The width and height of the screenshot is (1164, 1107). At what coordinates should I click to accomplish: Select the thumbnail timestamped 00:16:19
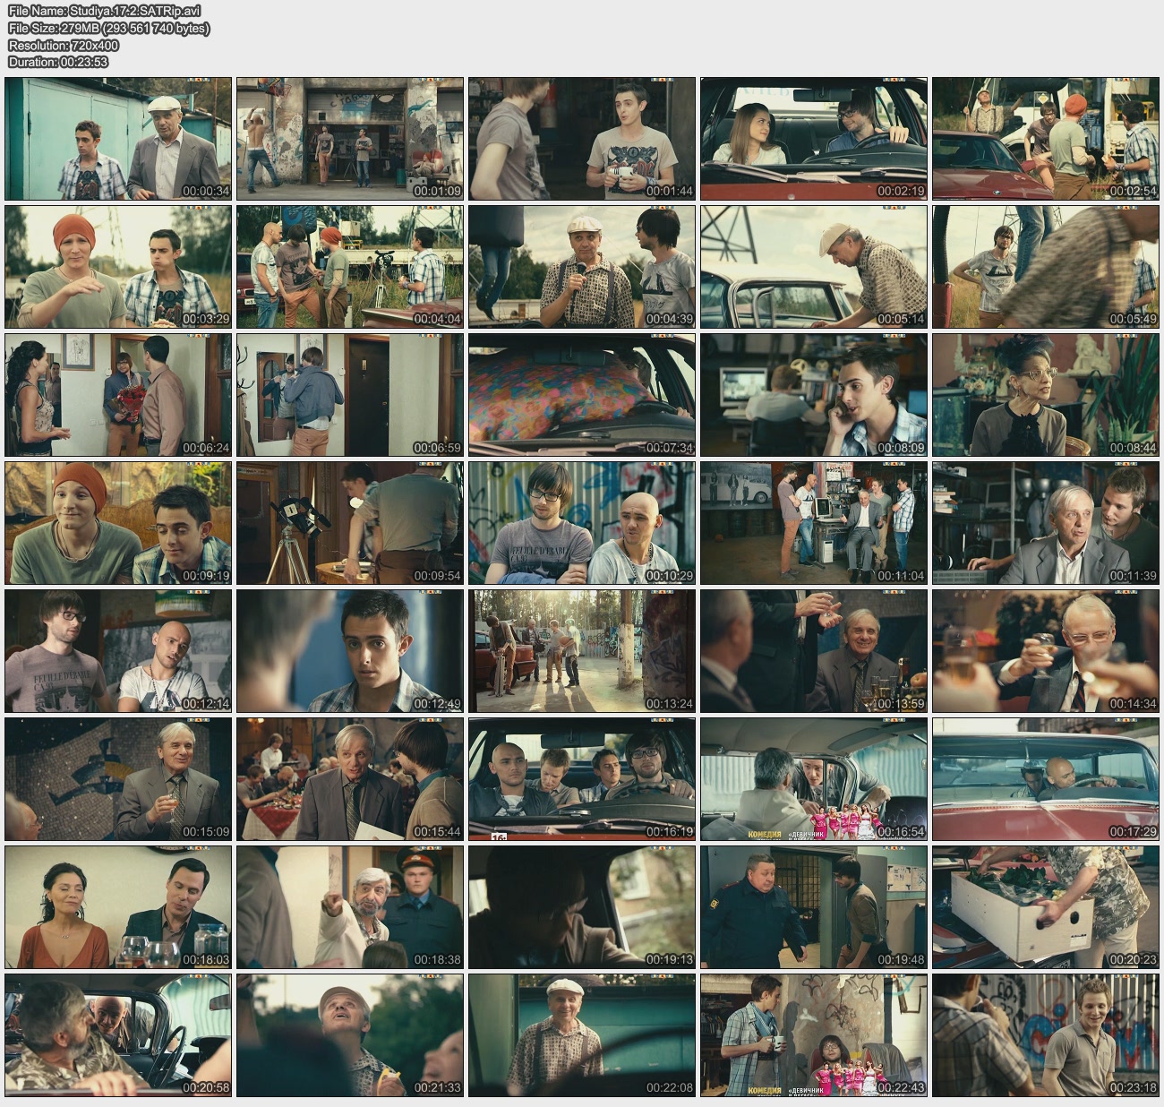pyautogui.click(x=581, y=779)
